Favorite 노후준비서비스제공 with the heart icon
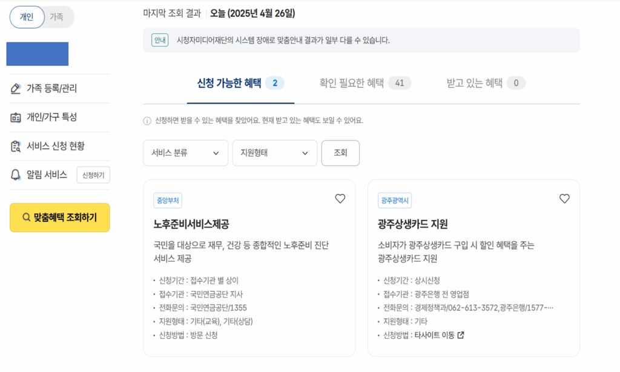The height and width of the screenshot is (372, 620). (x=340, y=199)
